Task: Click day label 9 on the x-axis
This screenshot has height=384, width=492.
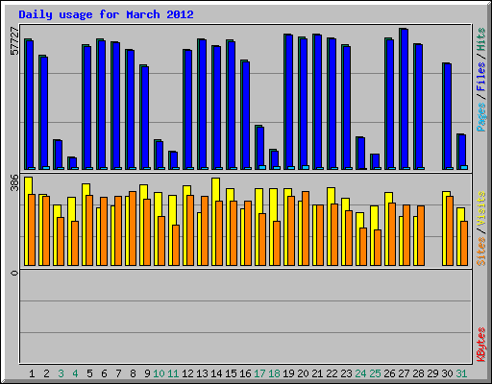Action: click(x=147, y=373)
